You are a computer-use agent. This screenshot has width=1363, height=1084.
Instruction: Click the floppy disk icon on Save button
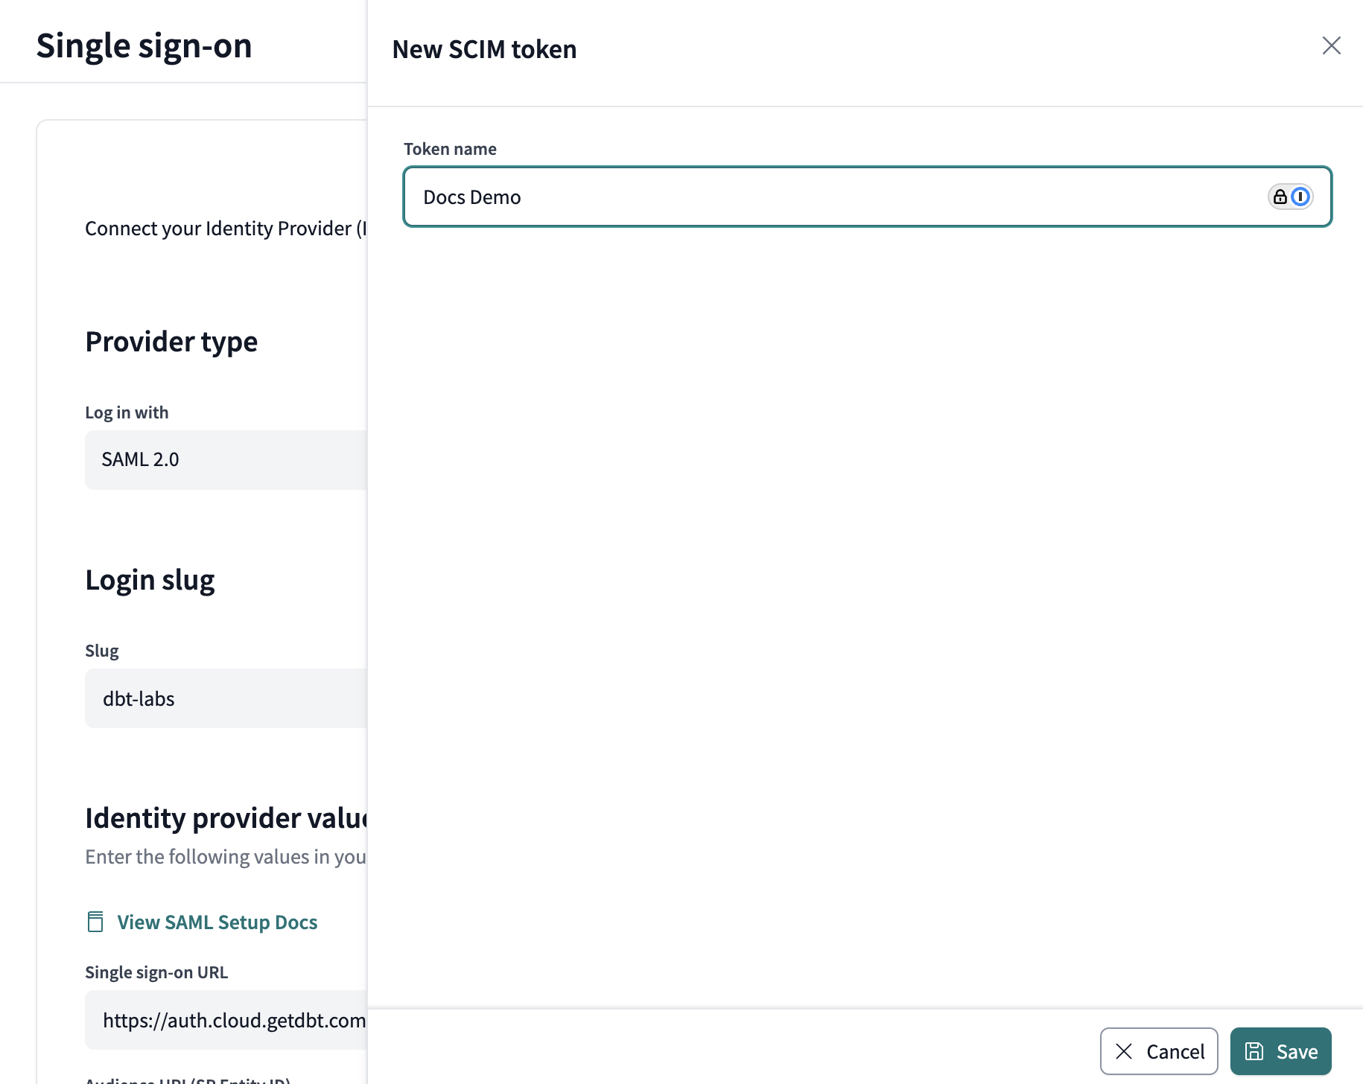(1254, 1050)
